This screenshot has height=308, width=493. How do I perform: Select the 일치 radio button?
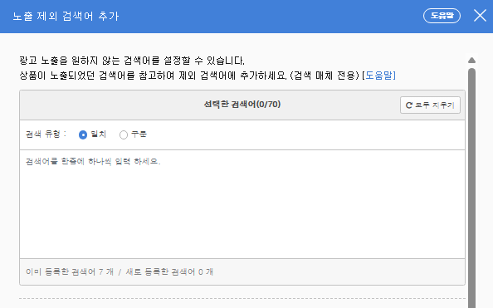[83, 135]
